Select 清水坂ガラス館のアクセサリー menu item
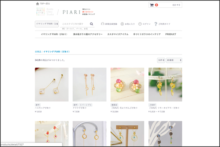Screen dimensions: 220x147 tap(88, 34)
